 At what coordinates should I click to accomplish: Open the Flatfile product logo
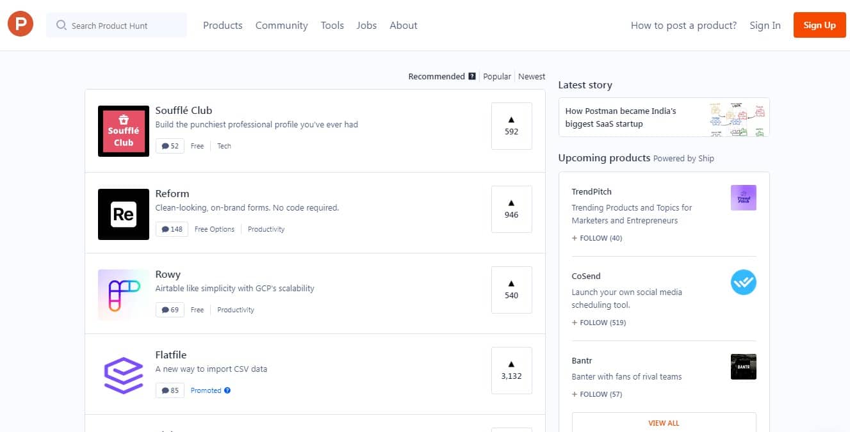[124, 376]
